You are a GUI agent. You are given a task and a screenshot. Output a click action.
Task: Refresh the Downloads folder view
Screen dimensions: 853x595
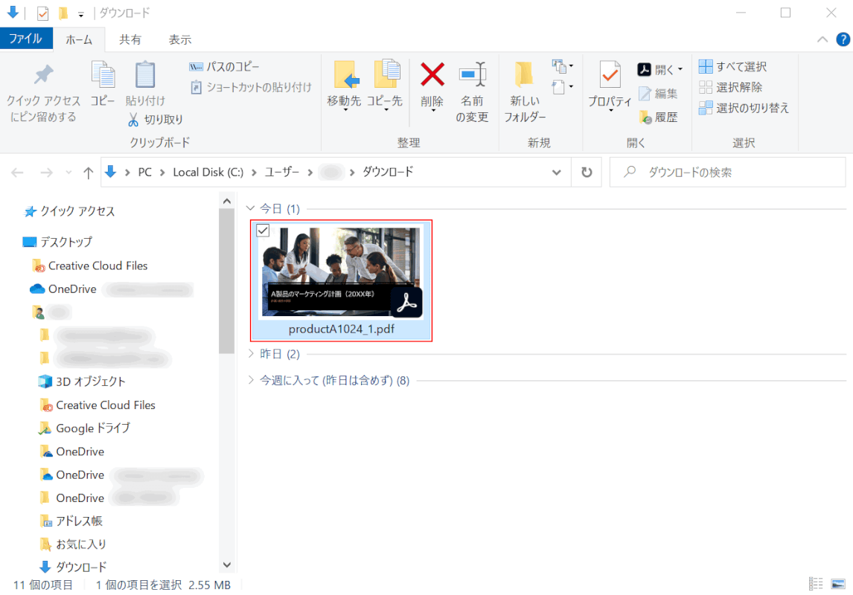tap(587, 173)
